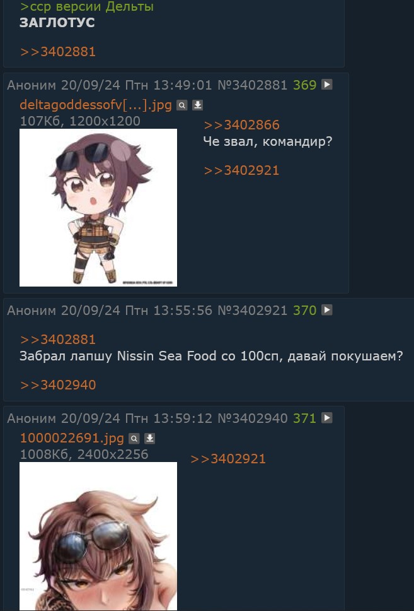The image size is (414, 611).
Task: Follow >>3402921 link in post 371
Action: (x=228, y=459)
